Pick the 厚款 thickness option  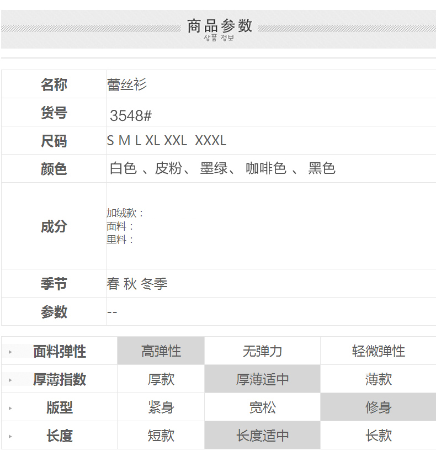pyautogui.click(x=161, y=379)
